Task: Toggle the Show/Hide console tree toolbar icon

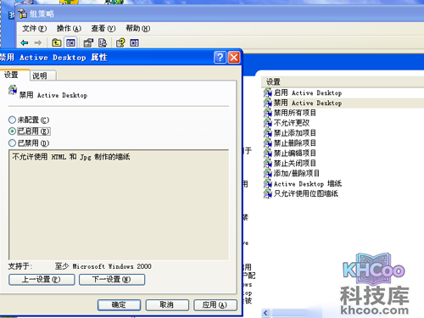Action: [x=70, y=43]
